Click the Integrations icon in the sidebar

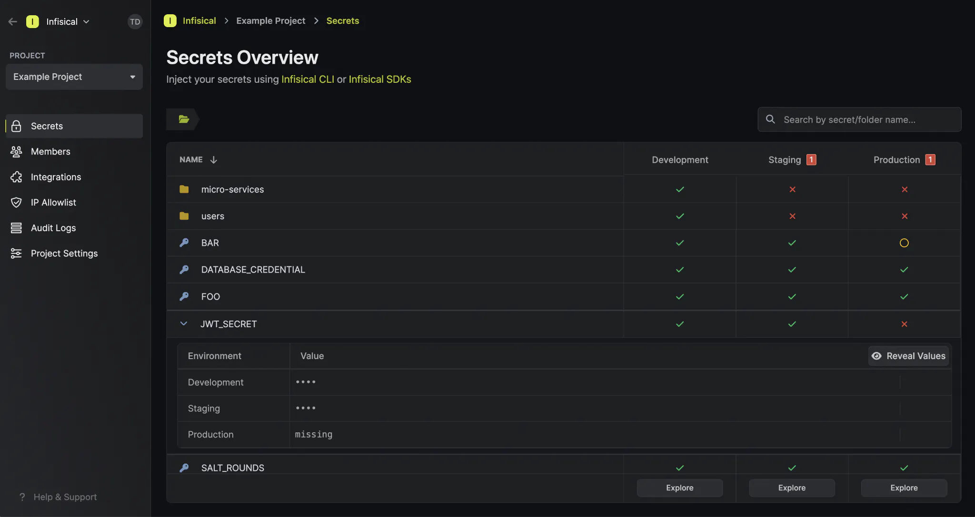coord(16,176)
